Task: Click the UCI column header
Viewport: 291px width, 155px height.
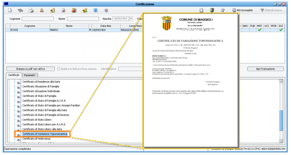Action: pyautogui.click(x=267, y=26)
